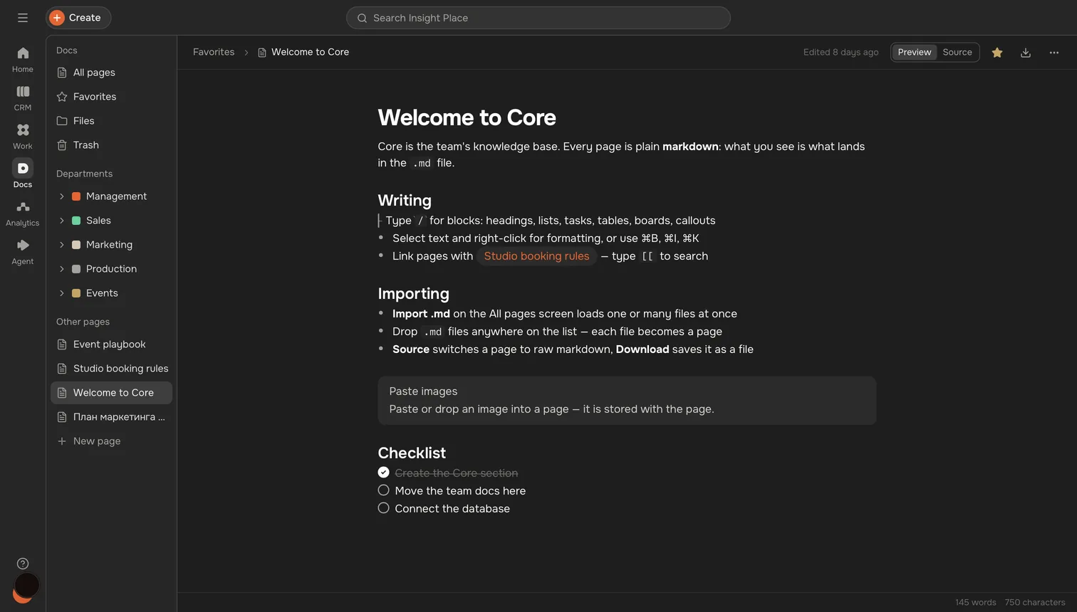The image size is (1077, 612).
Task: Open Trash in the Docs list
Action: pyautogui.click(x=112, y=145)
